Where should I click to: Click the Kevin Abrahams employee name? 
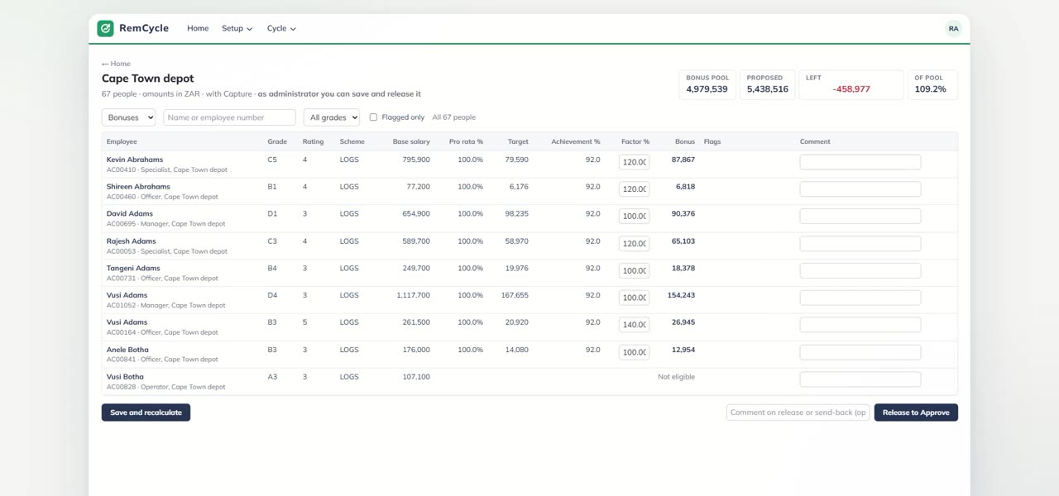click(135, 160)
